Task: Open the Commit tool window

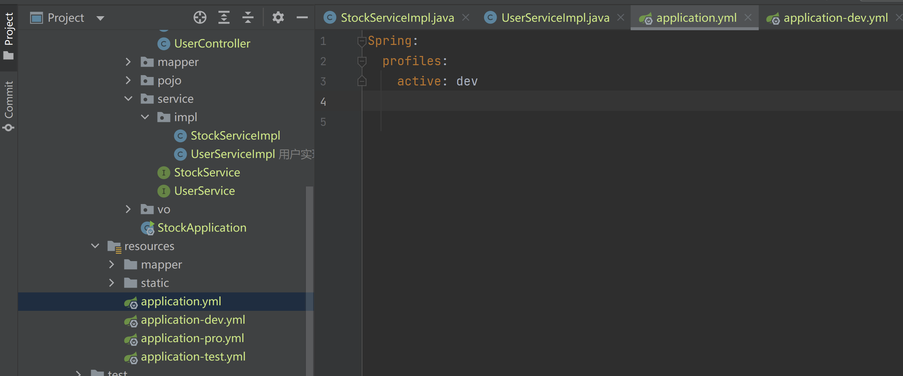Action: [x=8, y=105]
